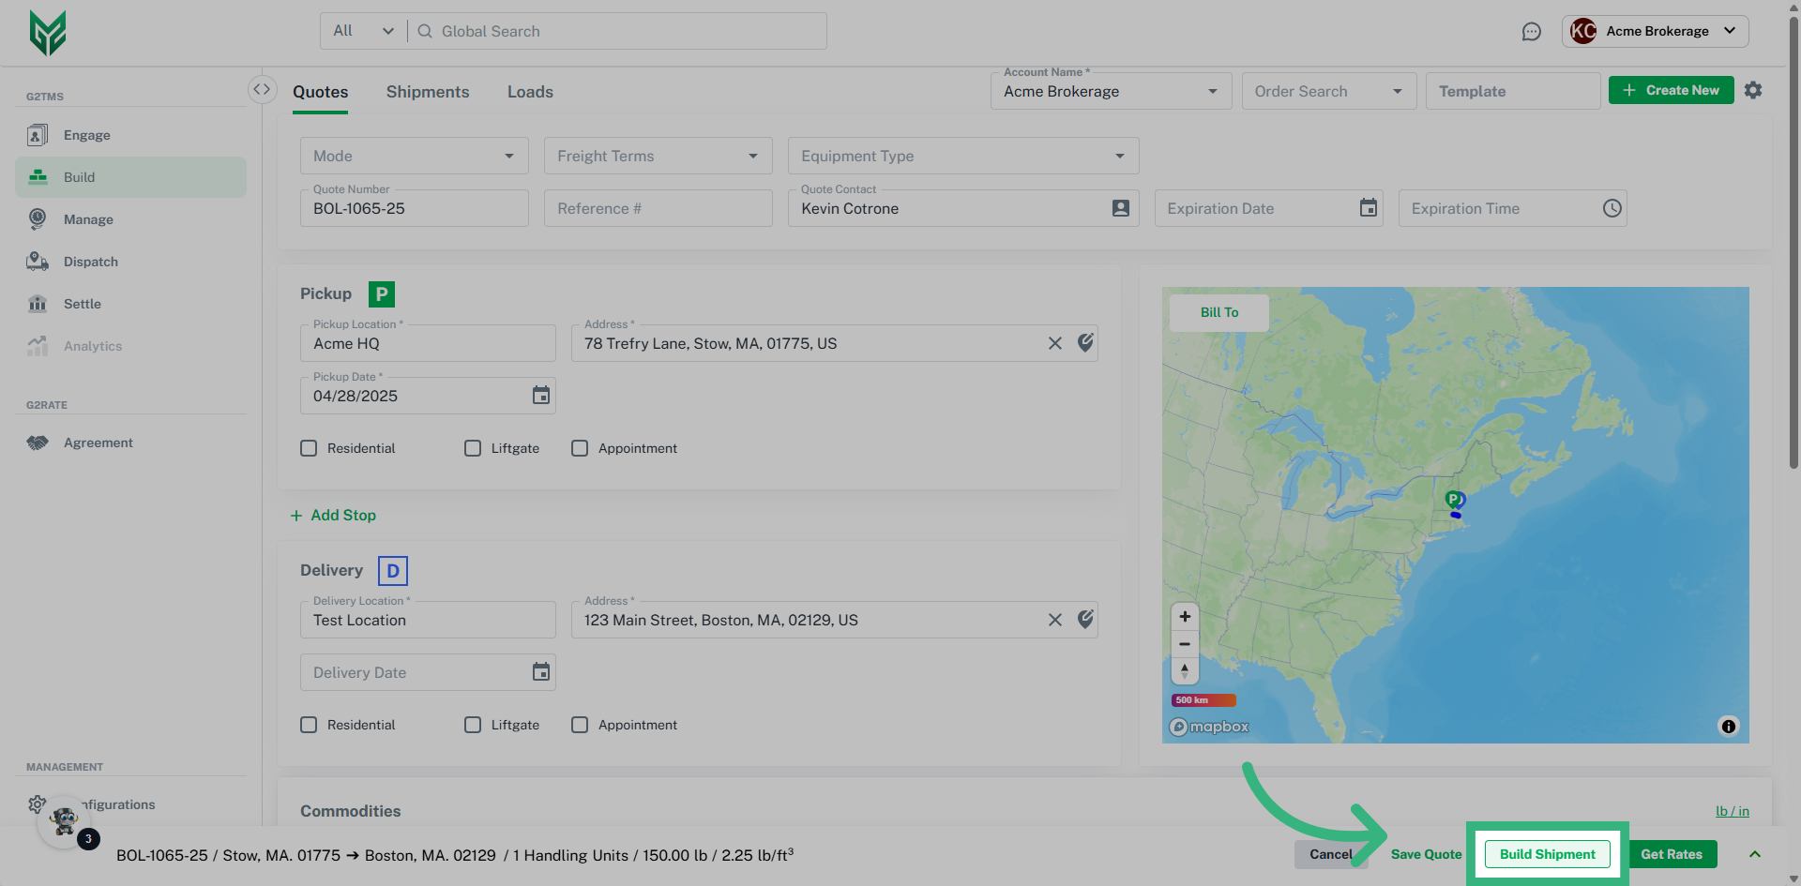Click the settings gear beside Create New
The image size is (1801, 886).
tap(1752, 90)
